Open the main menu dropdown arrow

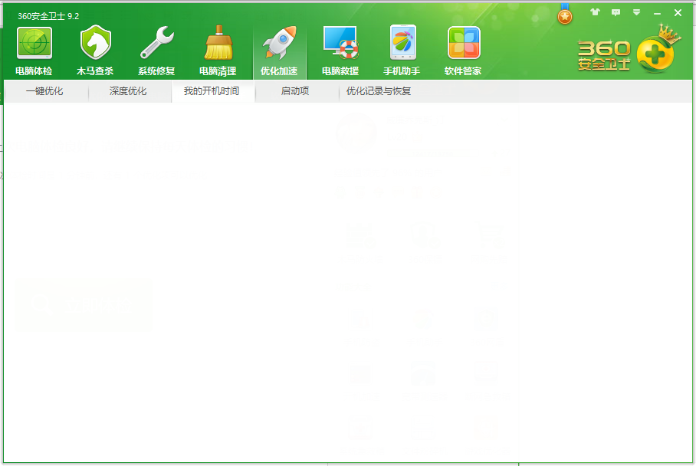pos(636,12)
